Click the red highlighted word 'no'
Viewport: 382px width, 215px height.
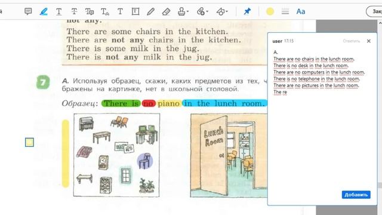point(149,103)
